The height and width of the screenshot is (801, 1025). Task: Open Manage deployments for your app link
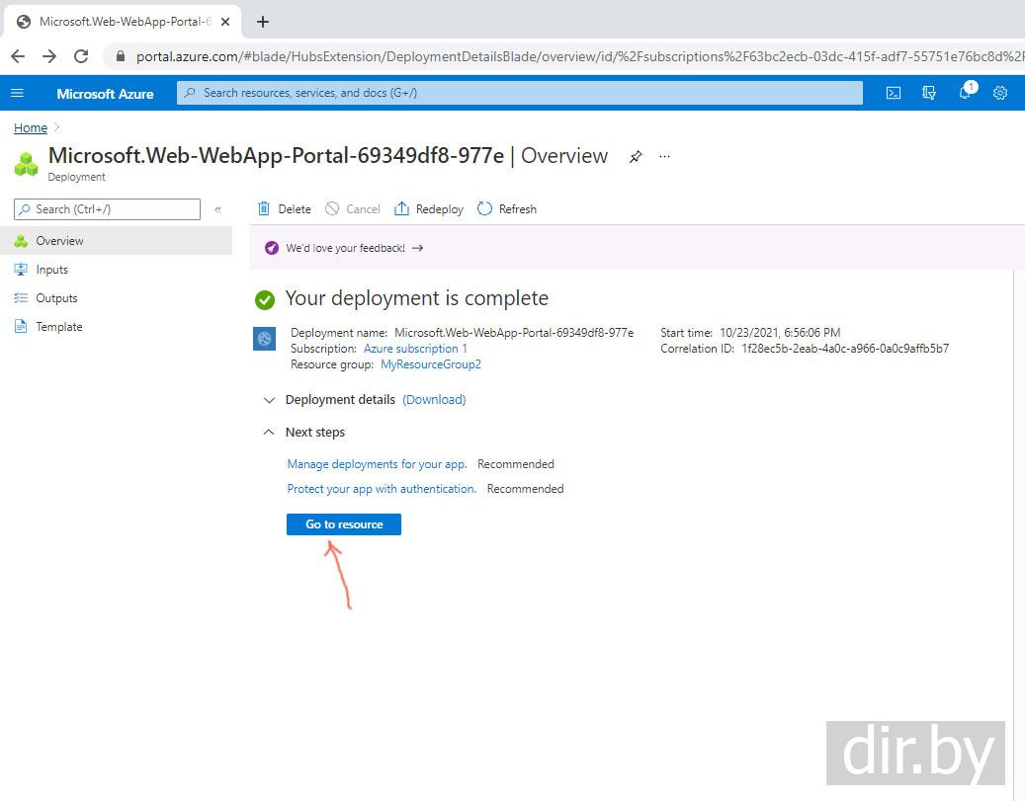378,464
